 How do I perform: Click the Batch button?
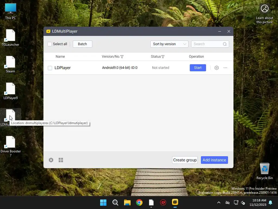pos(83,44)
